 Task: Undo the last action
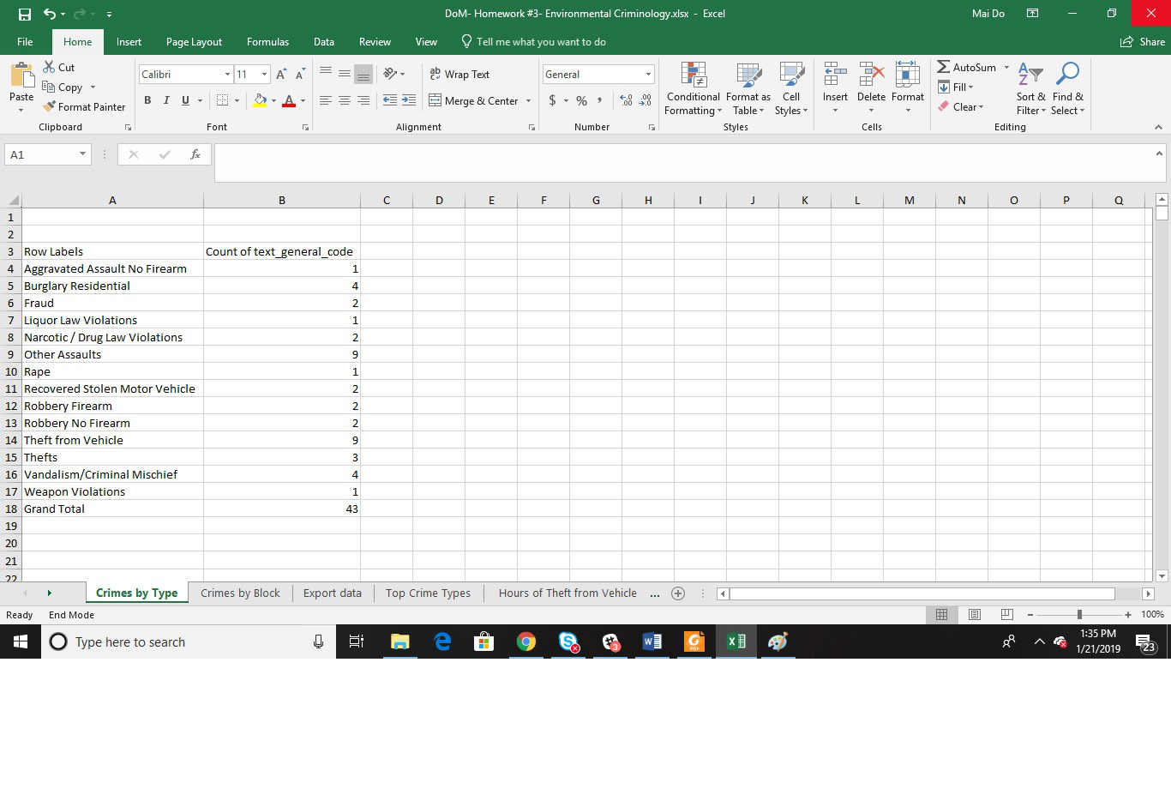coord(50,14)
